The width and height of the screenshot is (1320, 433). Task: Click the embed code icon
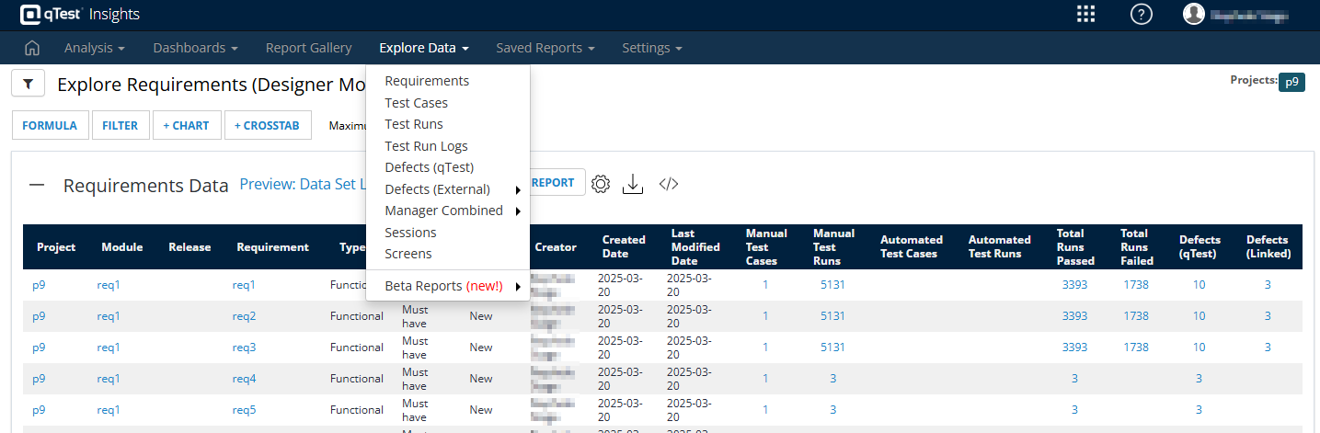pos(669,184)
